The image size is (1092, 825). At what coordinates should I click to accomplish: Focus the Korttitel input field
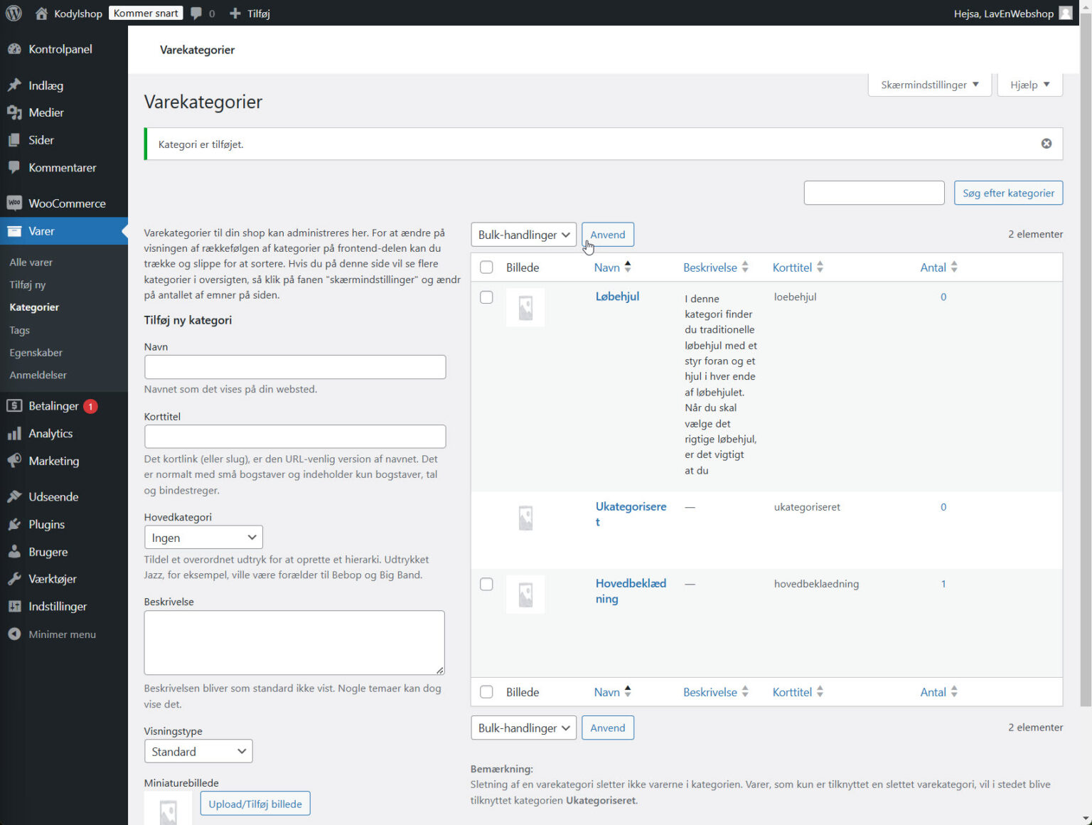(295, 437)
